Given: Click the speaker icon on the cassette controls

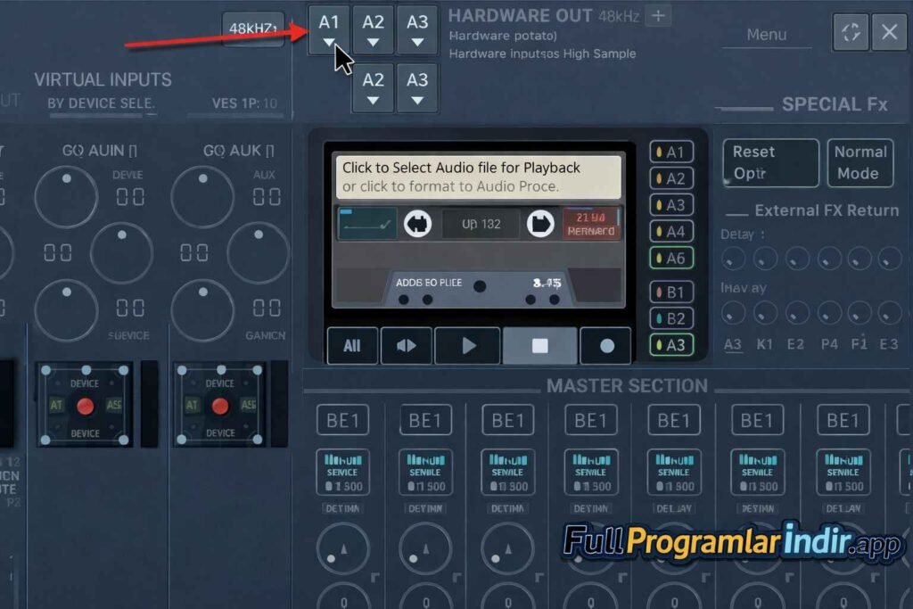Looking at the screenshot, I should tap(407, 346).
